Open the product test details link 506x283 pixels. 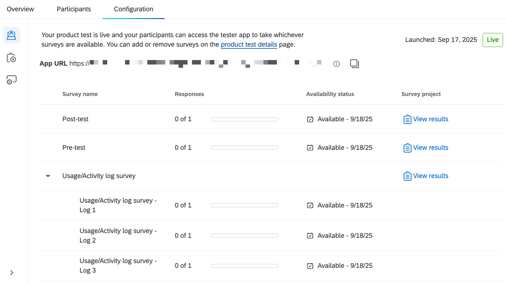tap(249, 44)
